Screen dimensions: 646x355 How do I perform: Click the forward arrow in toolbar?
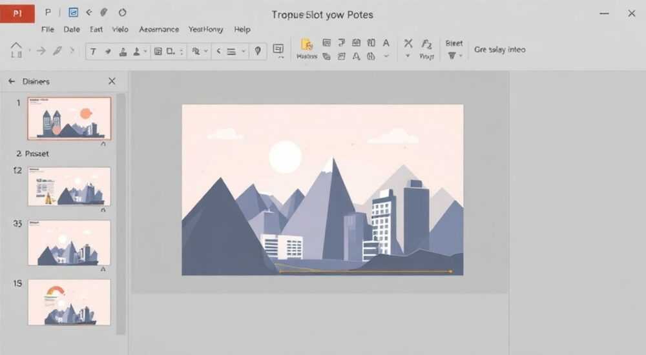pos(41,51)
